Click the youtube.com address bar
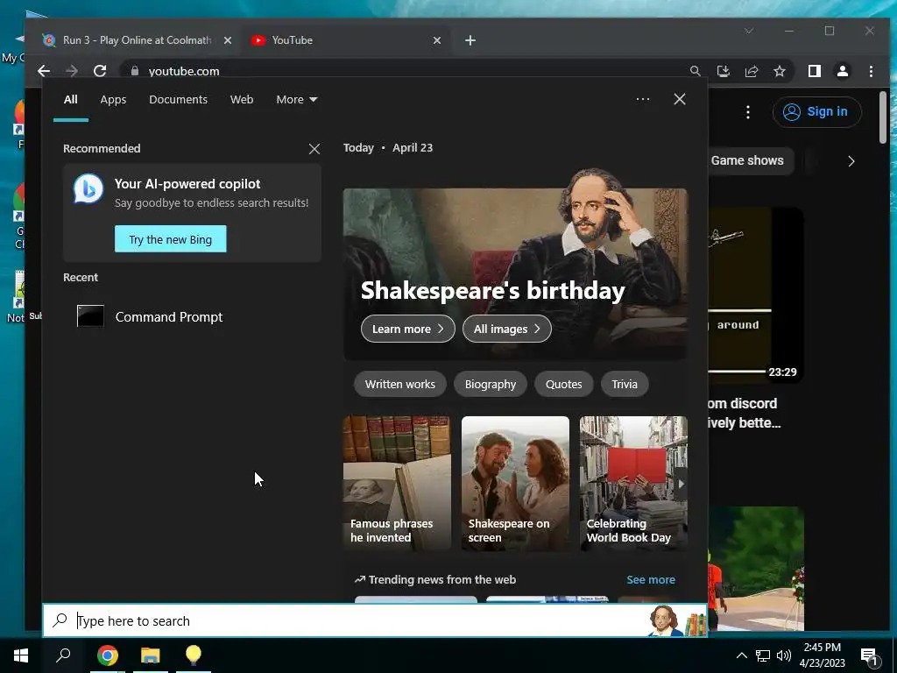 point(400,71)
